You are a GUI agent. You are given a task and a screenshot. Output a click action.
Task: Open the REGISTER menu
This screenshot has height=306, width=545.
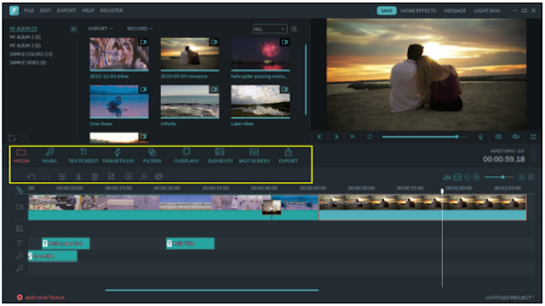[112, 10]
